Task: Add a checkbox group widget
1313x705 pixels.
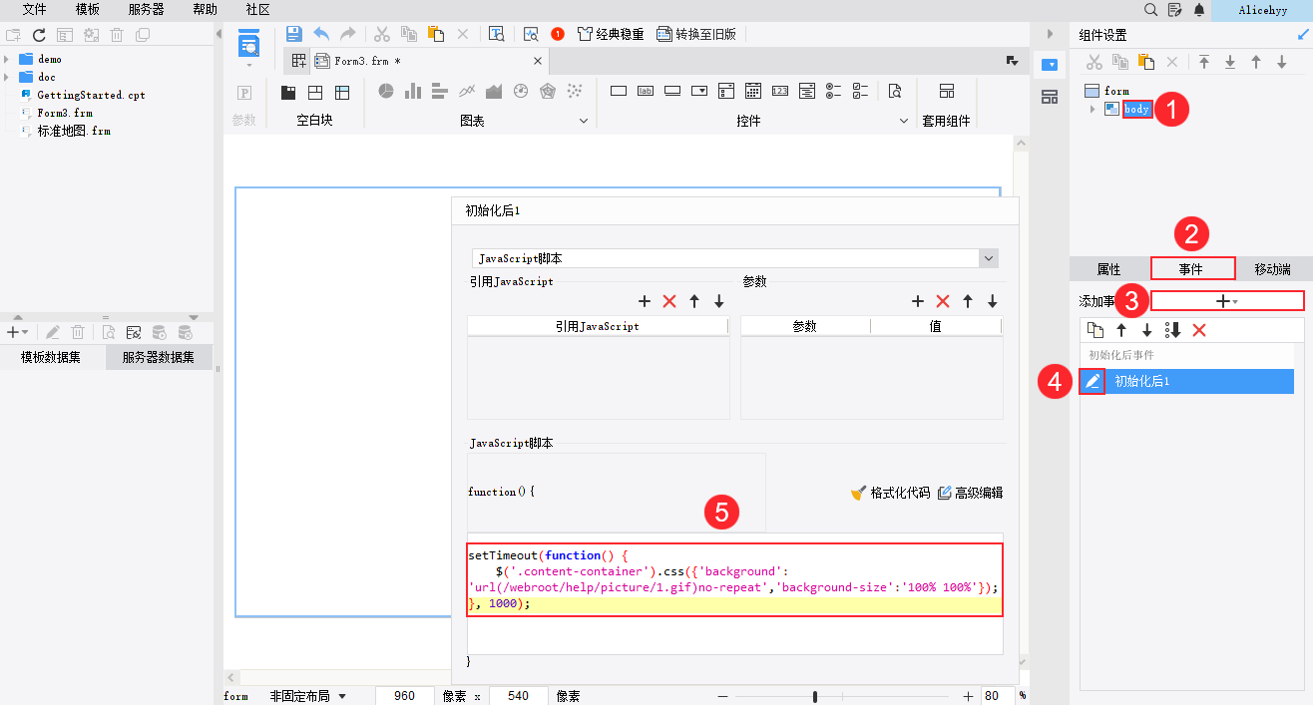Action: 861,91
